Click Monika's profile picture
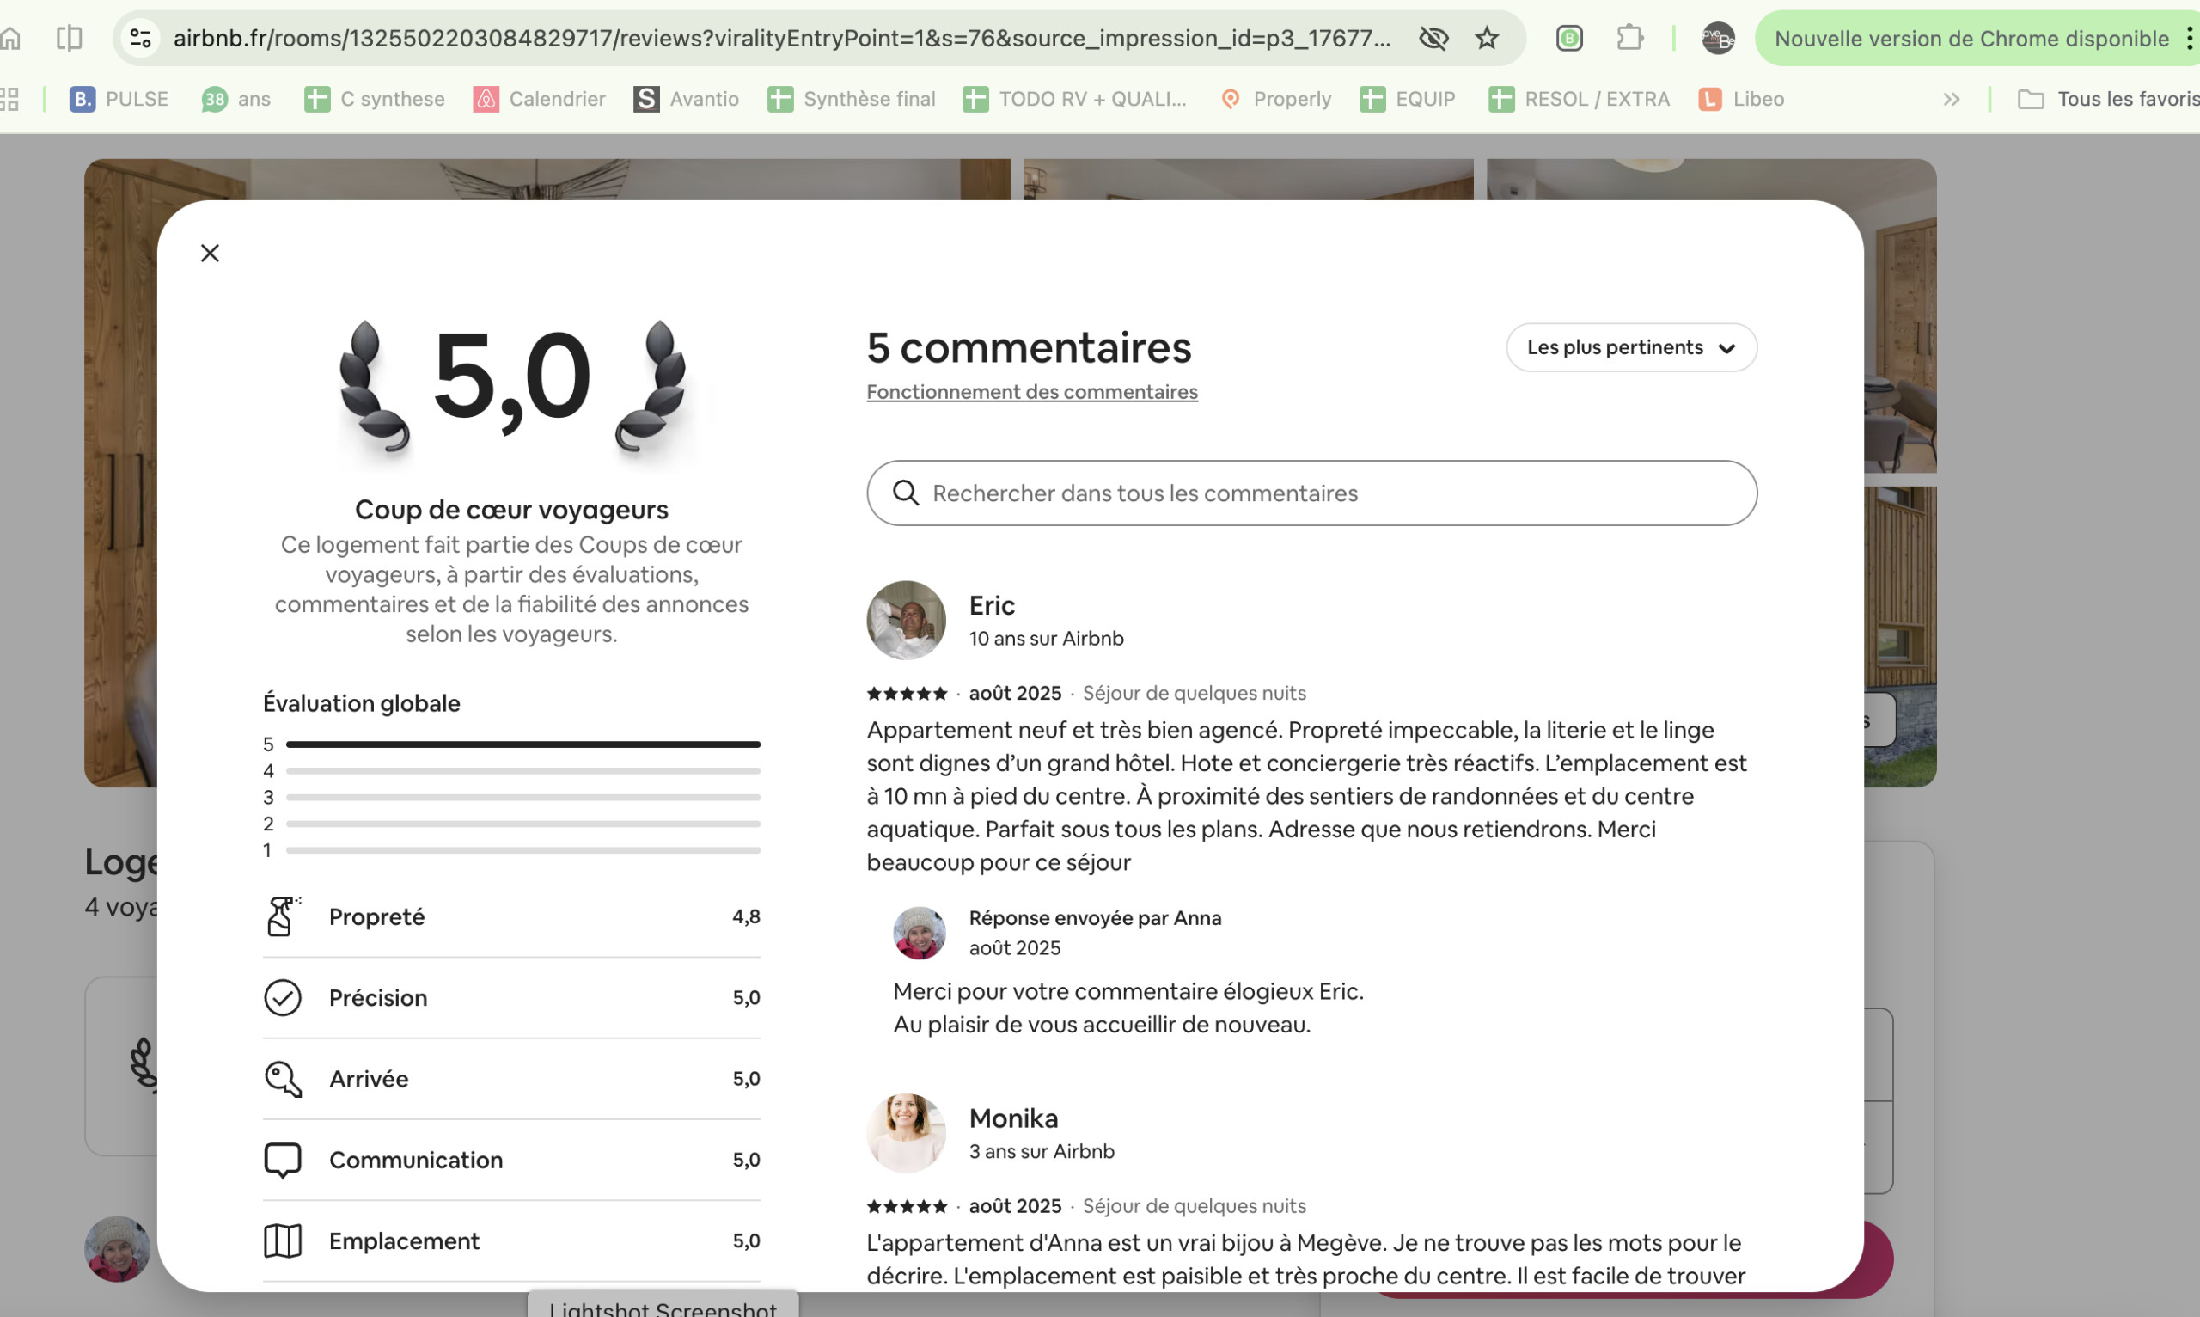Screen dimensions: 2200x1317 (905, 1132)
